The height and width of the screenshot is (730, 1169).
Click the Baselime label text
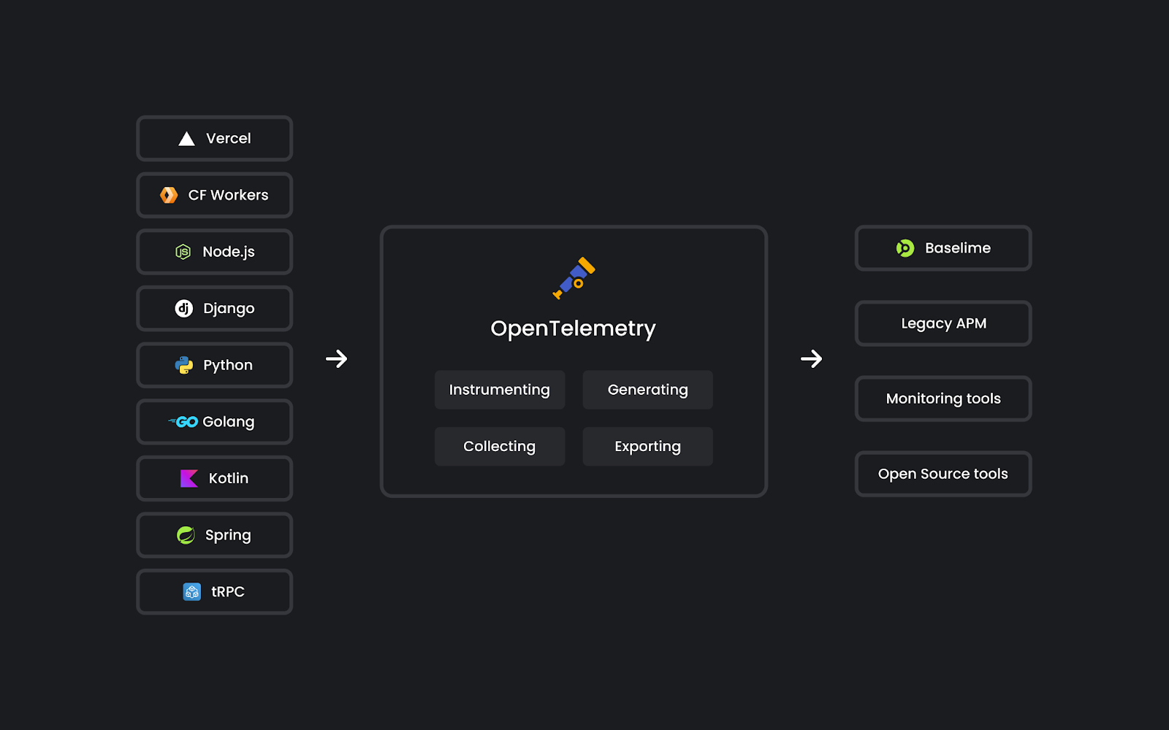[x=958, y=248]
